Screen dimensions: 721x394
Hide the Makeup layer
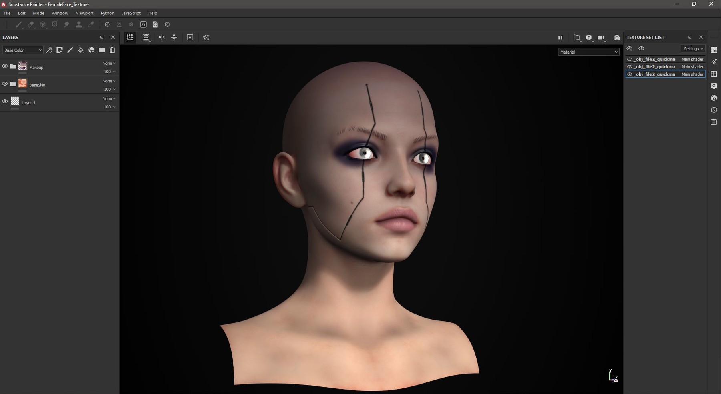coord(5,66)
